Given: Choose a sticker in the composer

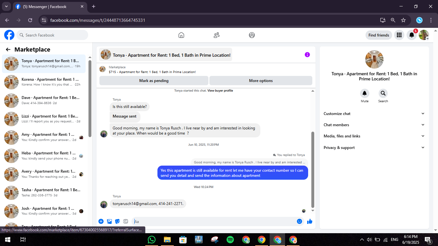Looking at the screenshot, I should pyautogui.click(x=117, y=221).
